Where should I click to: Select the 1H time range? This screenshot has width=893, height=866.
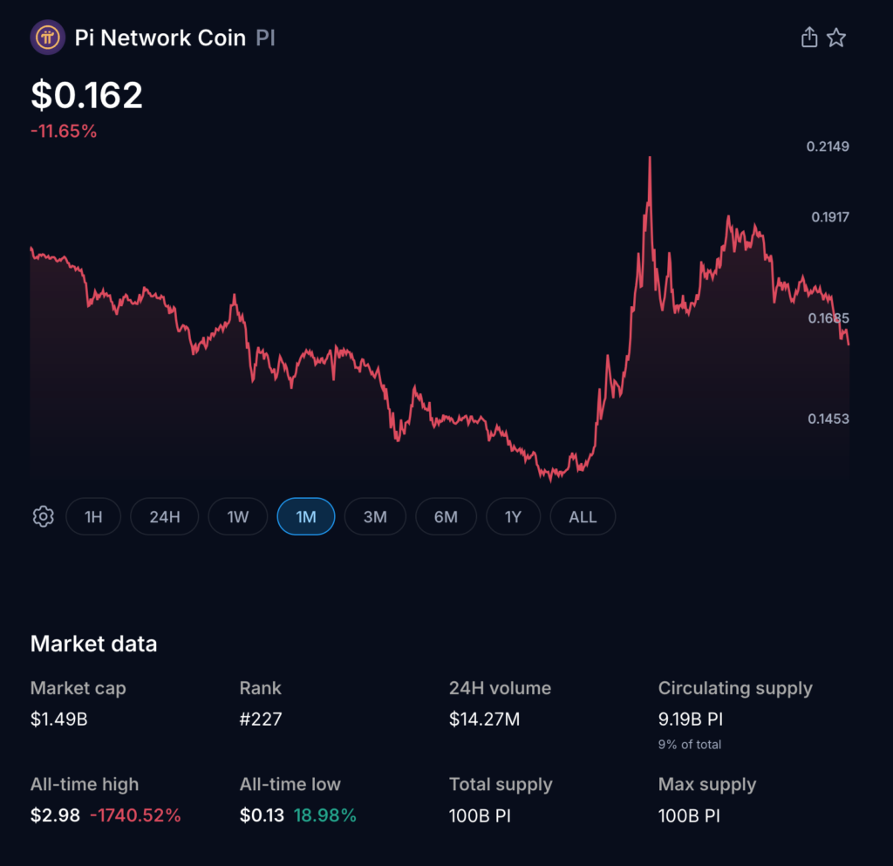(93, 516)
